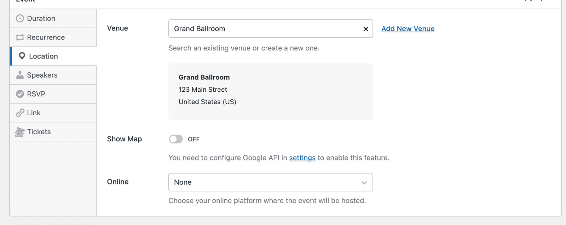Click the 'Choose your online platform' help text
Viewport: 566px width, 225px height.
(x=267, y=201)
